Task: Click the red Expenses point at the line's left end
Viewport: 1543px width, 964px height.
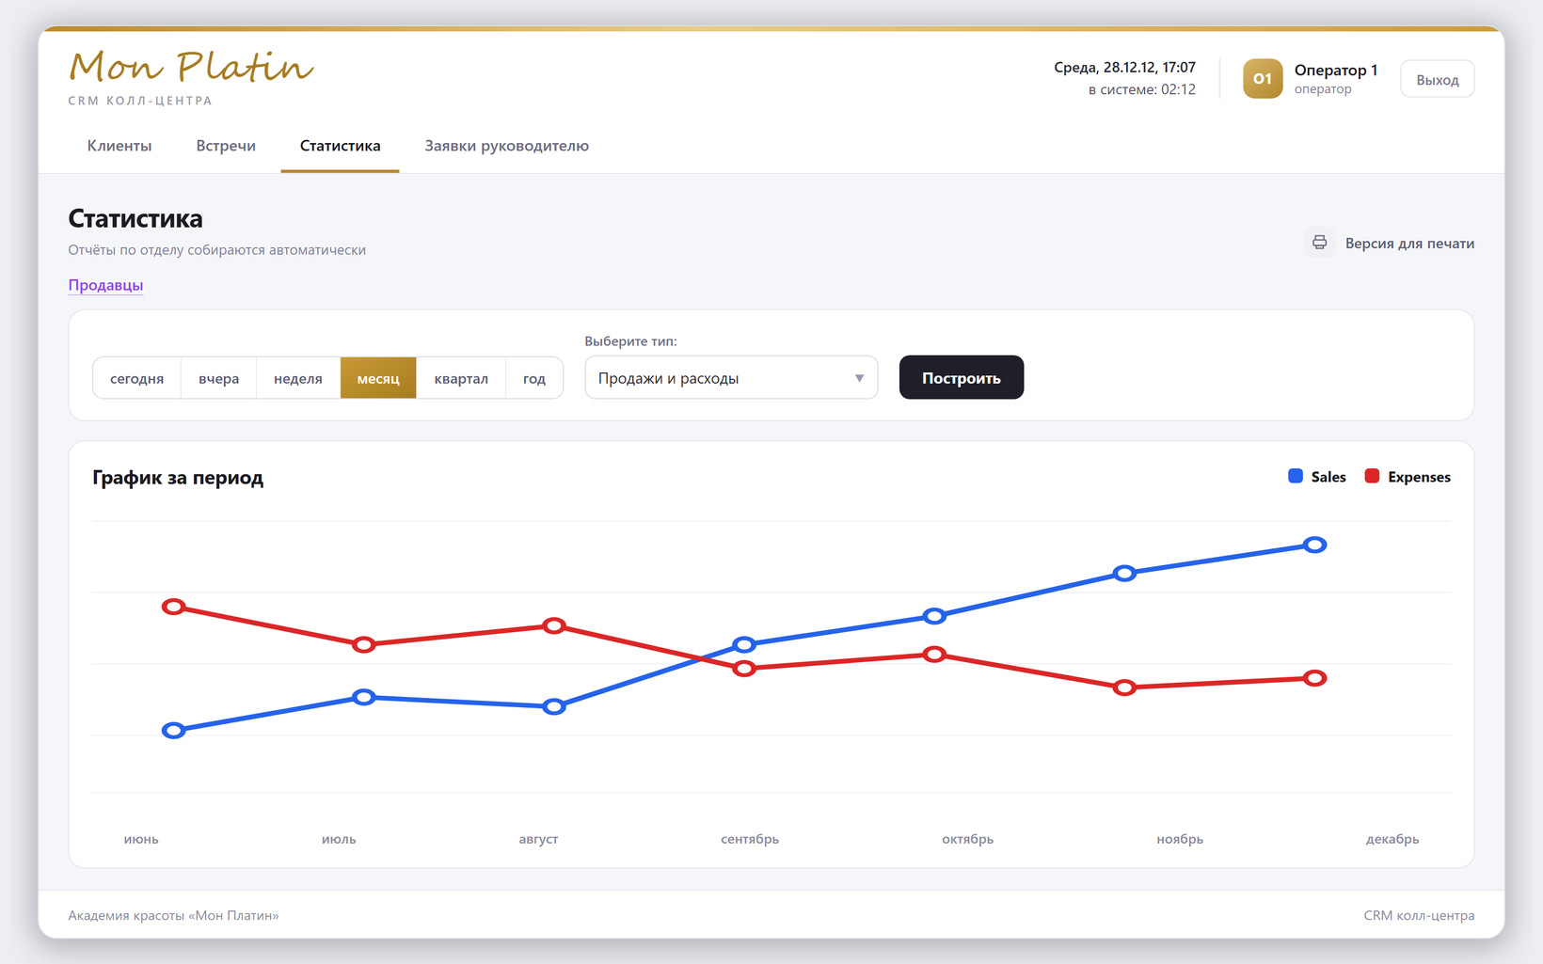Action: click(x=173, y=607)
